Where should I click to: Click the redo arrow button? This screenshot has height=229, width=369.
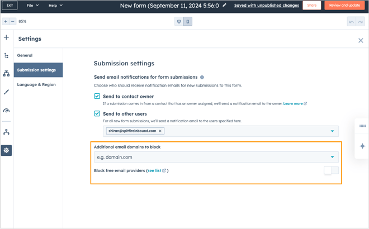pyautogui.click(x=360, y=22)
